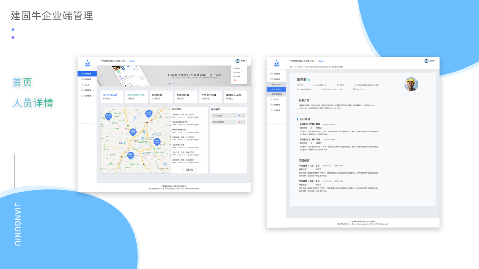Toggle the 管理员 dropdown in the homepage header
This screenshot has height=269, width=479.
[244, 61]
